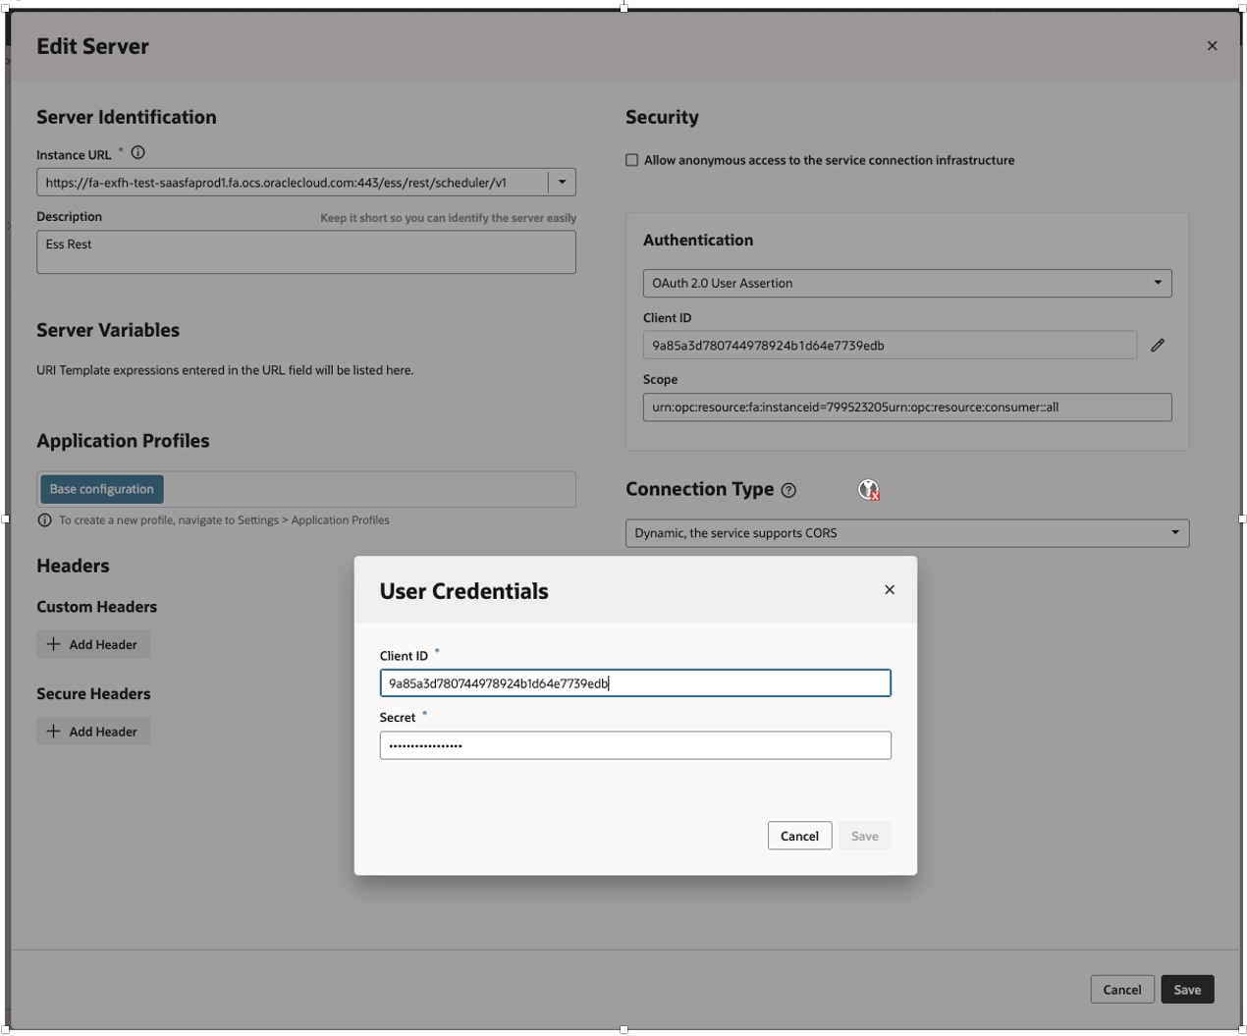Select the Base configuration profile chip

(x=102, y=489)
